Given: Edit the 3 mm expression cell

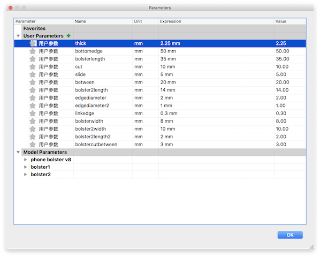Looking at the screenshot, I should click(216, 145).
